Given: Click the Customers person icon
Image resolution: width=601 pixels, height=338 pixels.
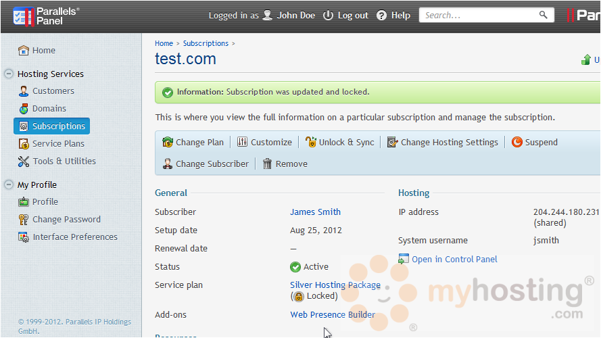Looking at the screenshot, I should click(24, 91).
